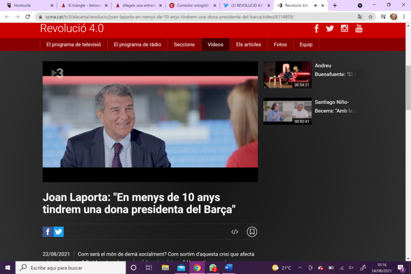Image resolution: width=411 pixels, height=274 pixels.
Task: Share the video via blue Facebook button
Action: click(x=48, y=232)
